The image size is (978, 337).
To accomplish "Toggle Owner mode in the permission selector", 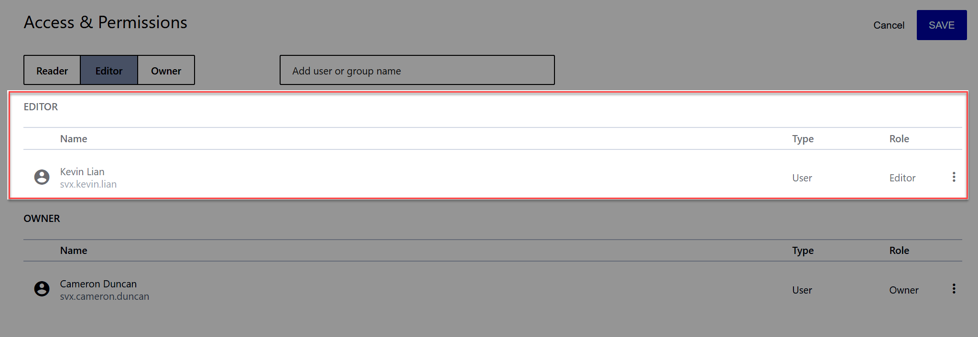I will point(166,70).
